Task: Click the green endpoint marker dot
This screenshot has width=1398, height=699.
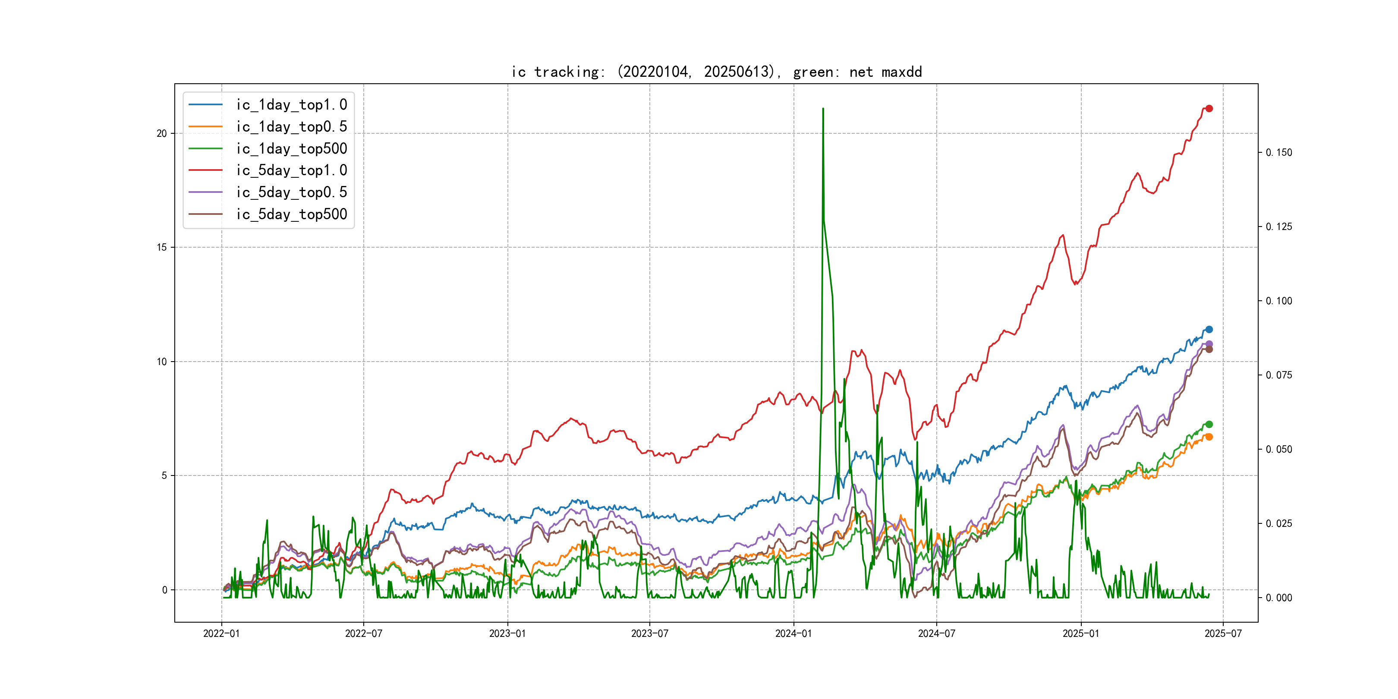Action: [1209, 425]
